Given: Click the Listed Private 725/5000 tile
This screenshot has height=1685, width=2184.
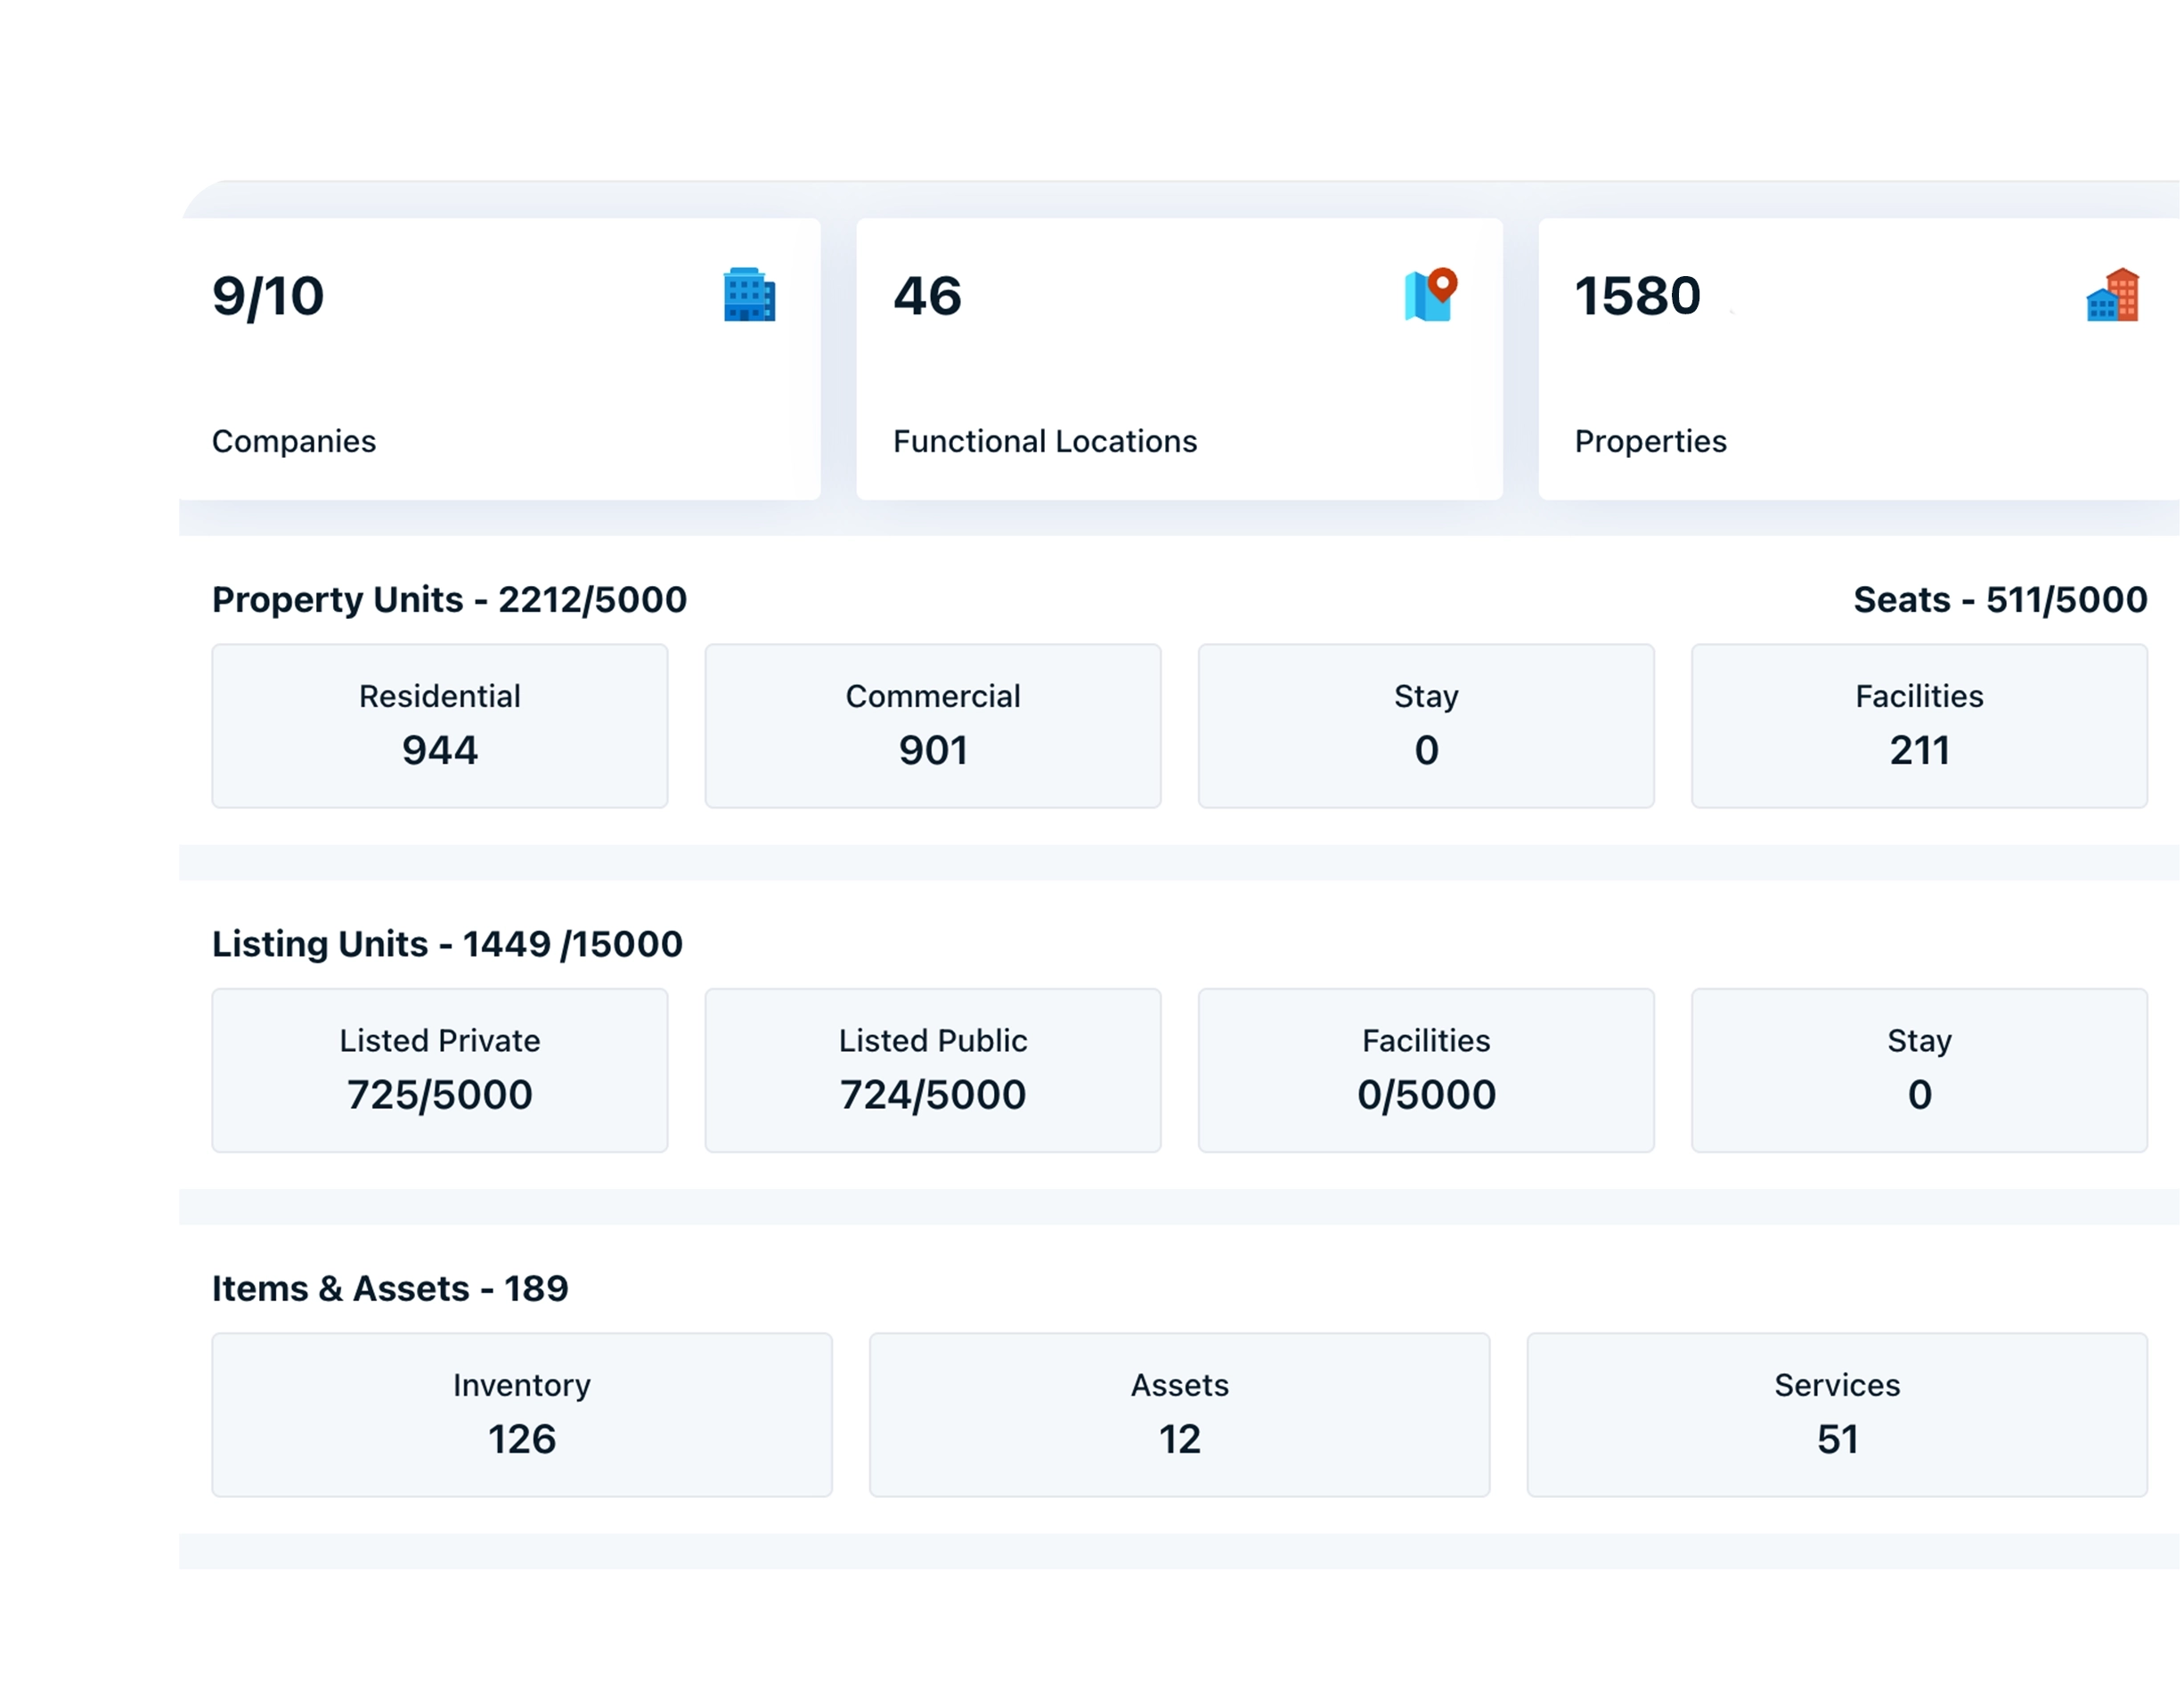Looking at the screenshot, I should point(440,1070).
